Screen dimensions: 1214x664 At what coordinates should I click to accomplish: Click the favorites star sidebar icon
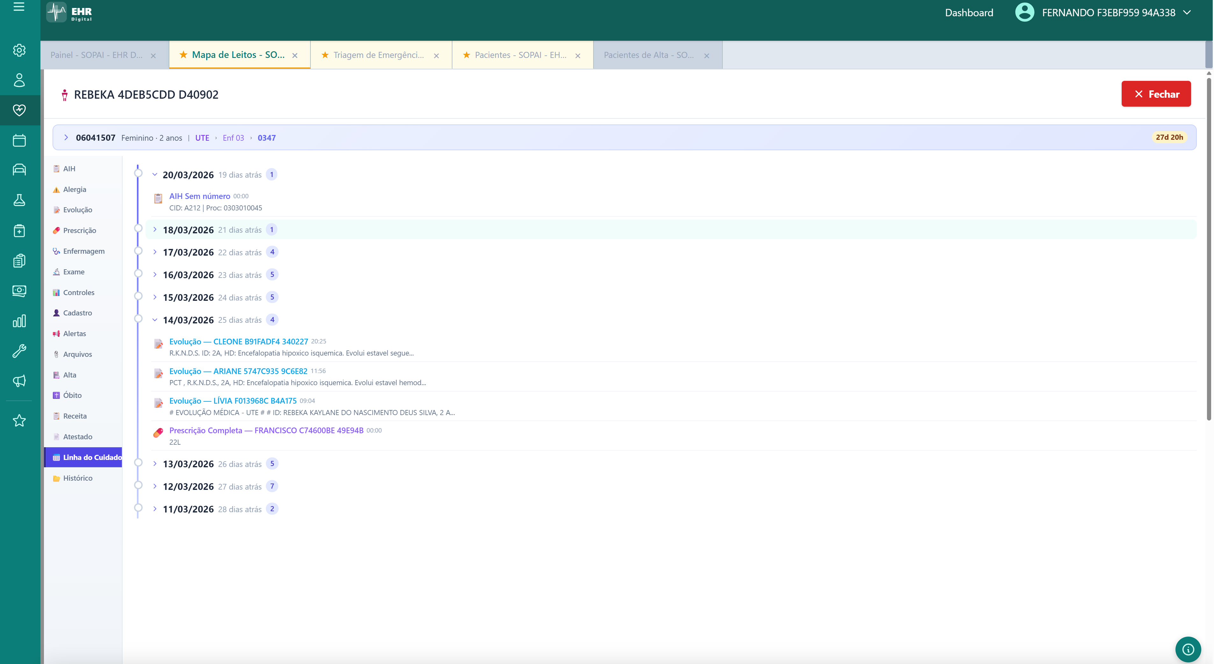(x=19, y=420)
